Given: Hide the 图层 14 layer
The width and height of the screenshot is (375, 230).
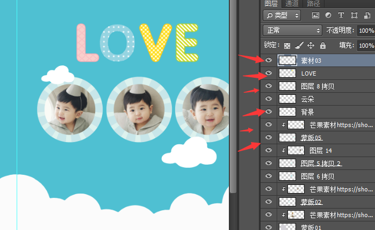Looking at the screenshot, I should (269, 150).
